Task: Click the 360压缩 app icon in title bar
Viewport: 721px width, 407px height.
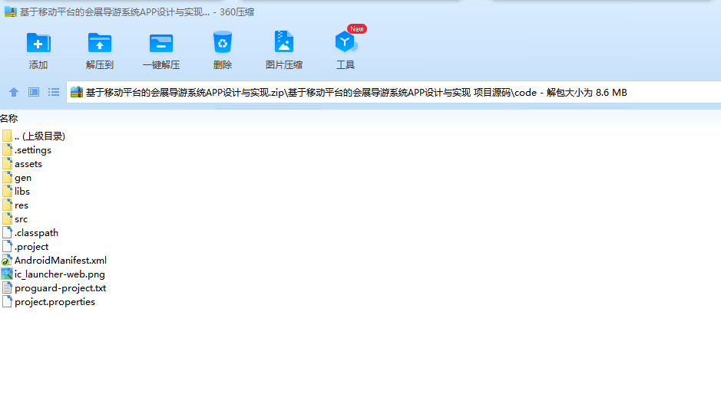Action: click(x=11, y=12)
